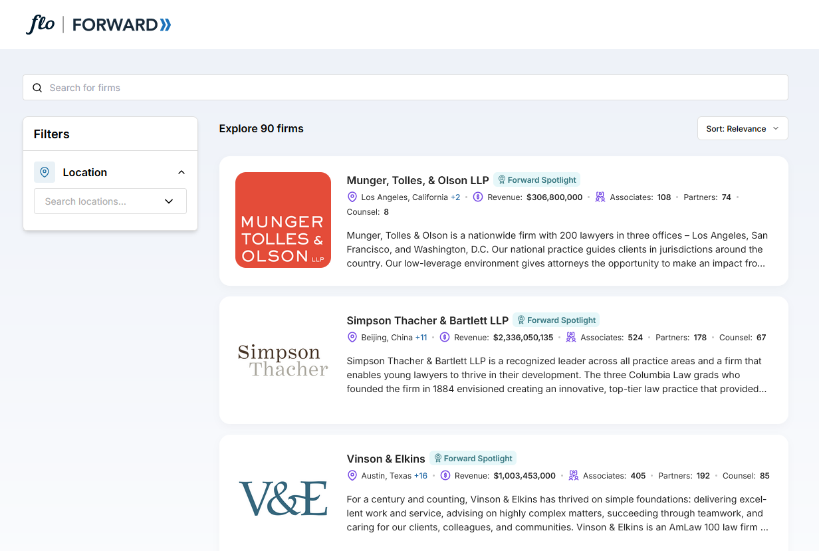Click the Location pin icon in Filters
The height and width of the screenshot is (551, 819).
(45, 172)
